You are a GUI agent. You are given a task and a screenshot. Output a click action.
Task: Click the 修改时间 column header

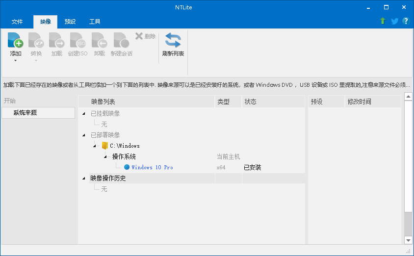(373, 102)
